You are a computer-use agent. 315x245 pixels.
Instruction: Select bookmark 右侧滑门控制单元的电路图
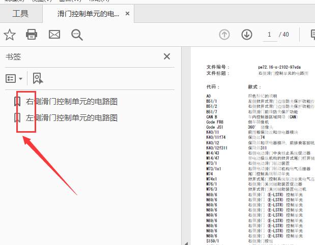tap(72, 102)
